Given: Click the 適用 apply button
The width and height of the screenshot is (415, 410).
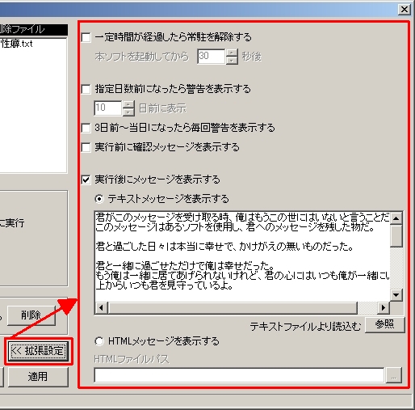Looking at the screenshot, I should 38,376.
